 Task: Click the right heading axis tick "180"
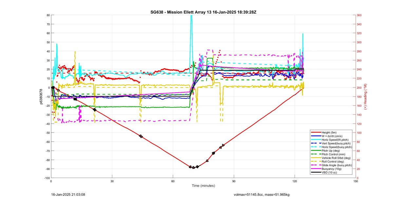(x=359, y=97)
